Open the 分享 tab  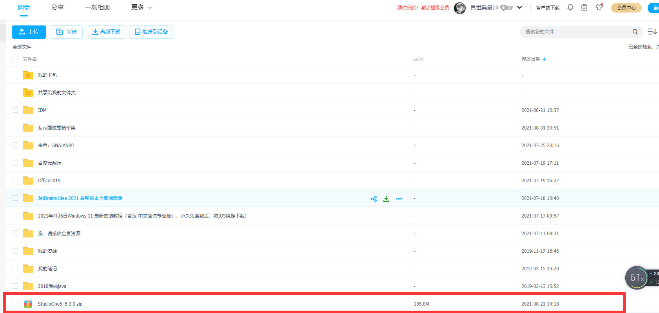[x=58, y=7]
